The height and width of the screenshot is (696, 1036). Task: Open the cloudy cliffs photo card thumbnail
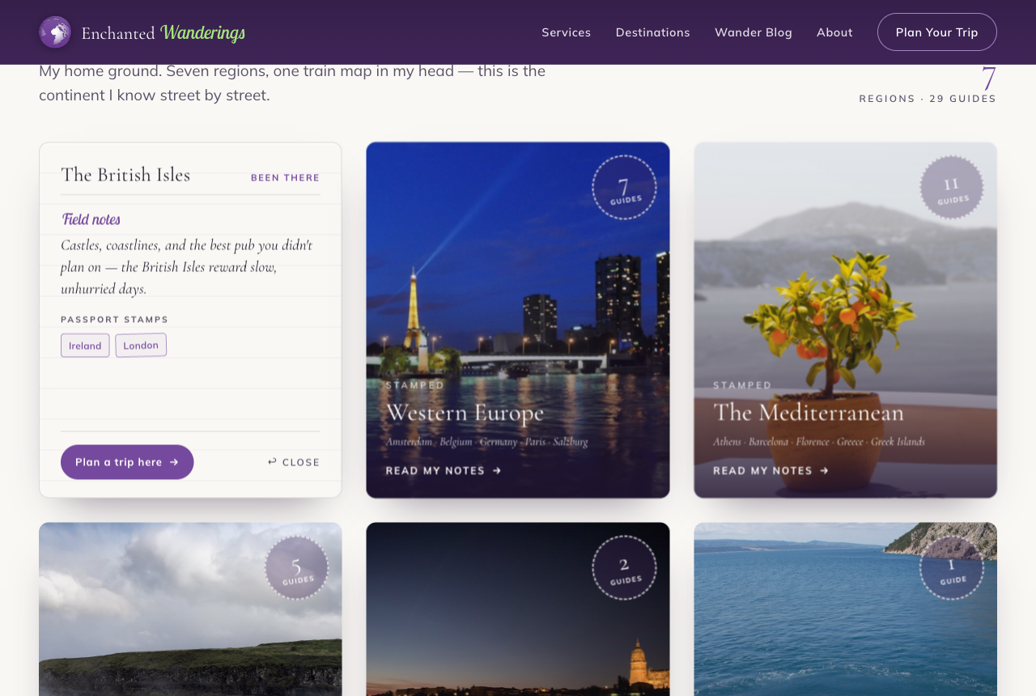pyautogui.click(x=190, y=609)
